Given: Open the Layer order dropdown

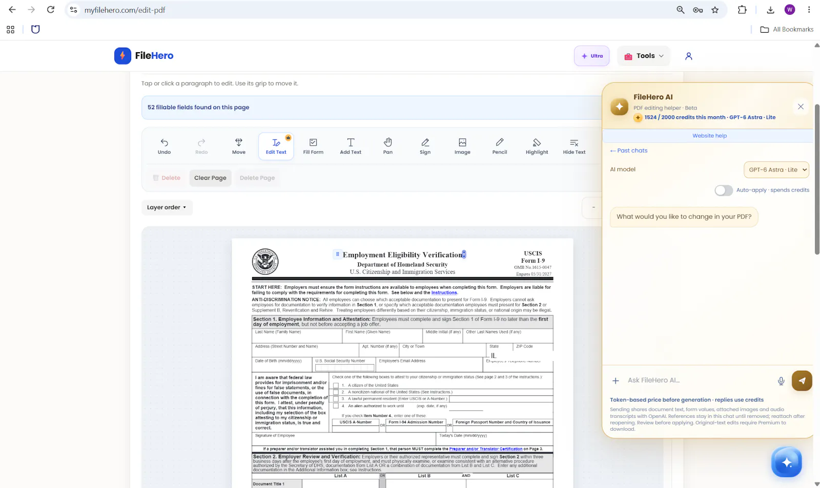Looking at the screenshot, I should (x=167, y=207).
